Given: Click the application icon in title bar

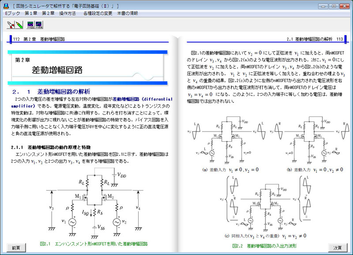Looking at the screenshot, I should point(6,6).
